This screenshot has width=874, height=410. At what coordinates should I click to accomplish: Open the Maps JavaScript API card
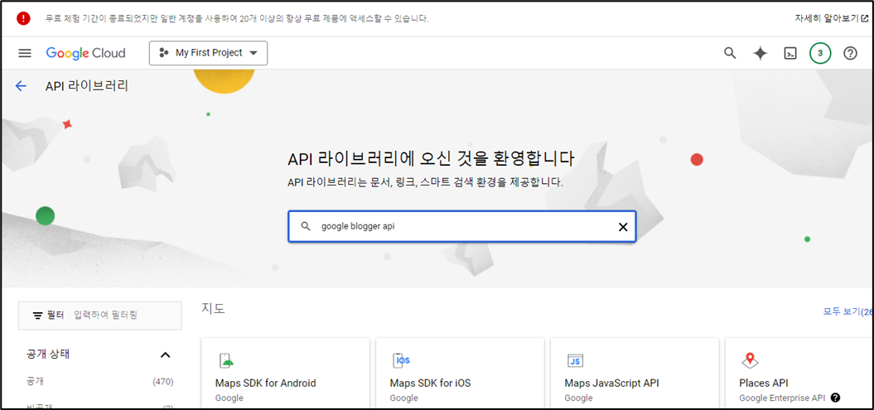[635, 374]
